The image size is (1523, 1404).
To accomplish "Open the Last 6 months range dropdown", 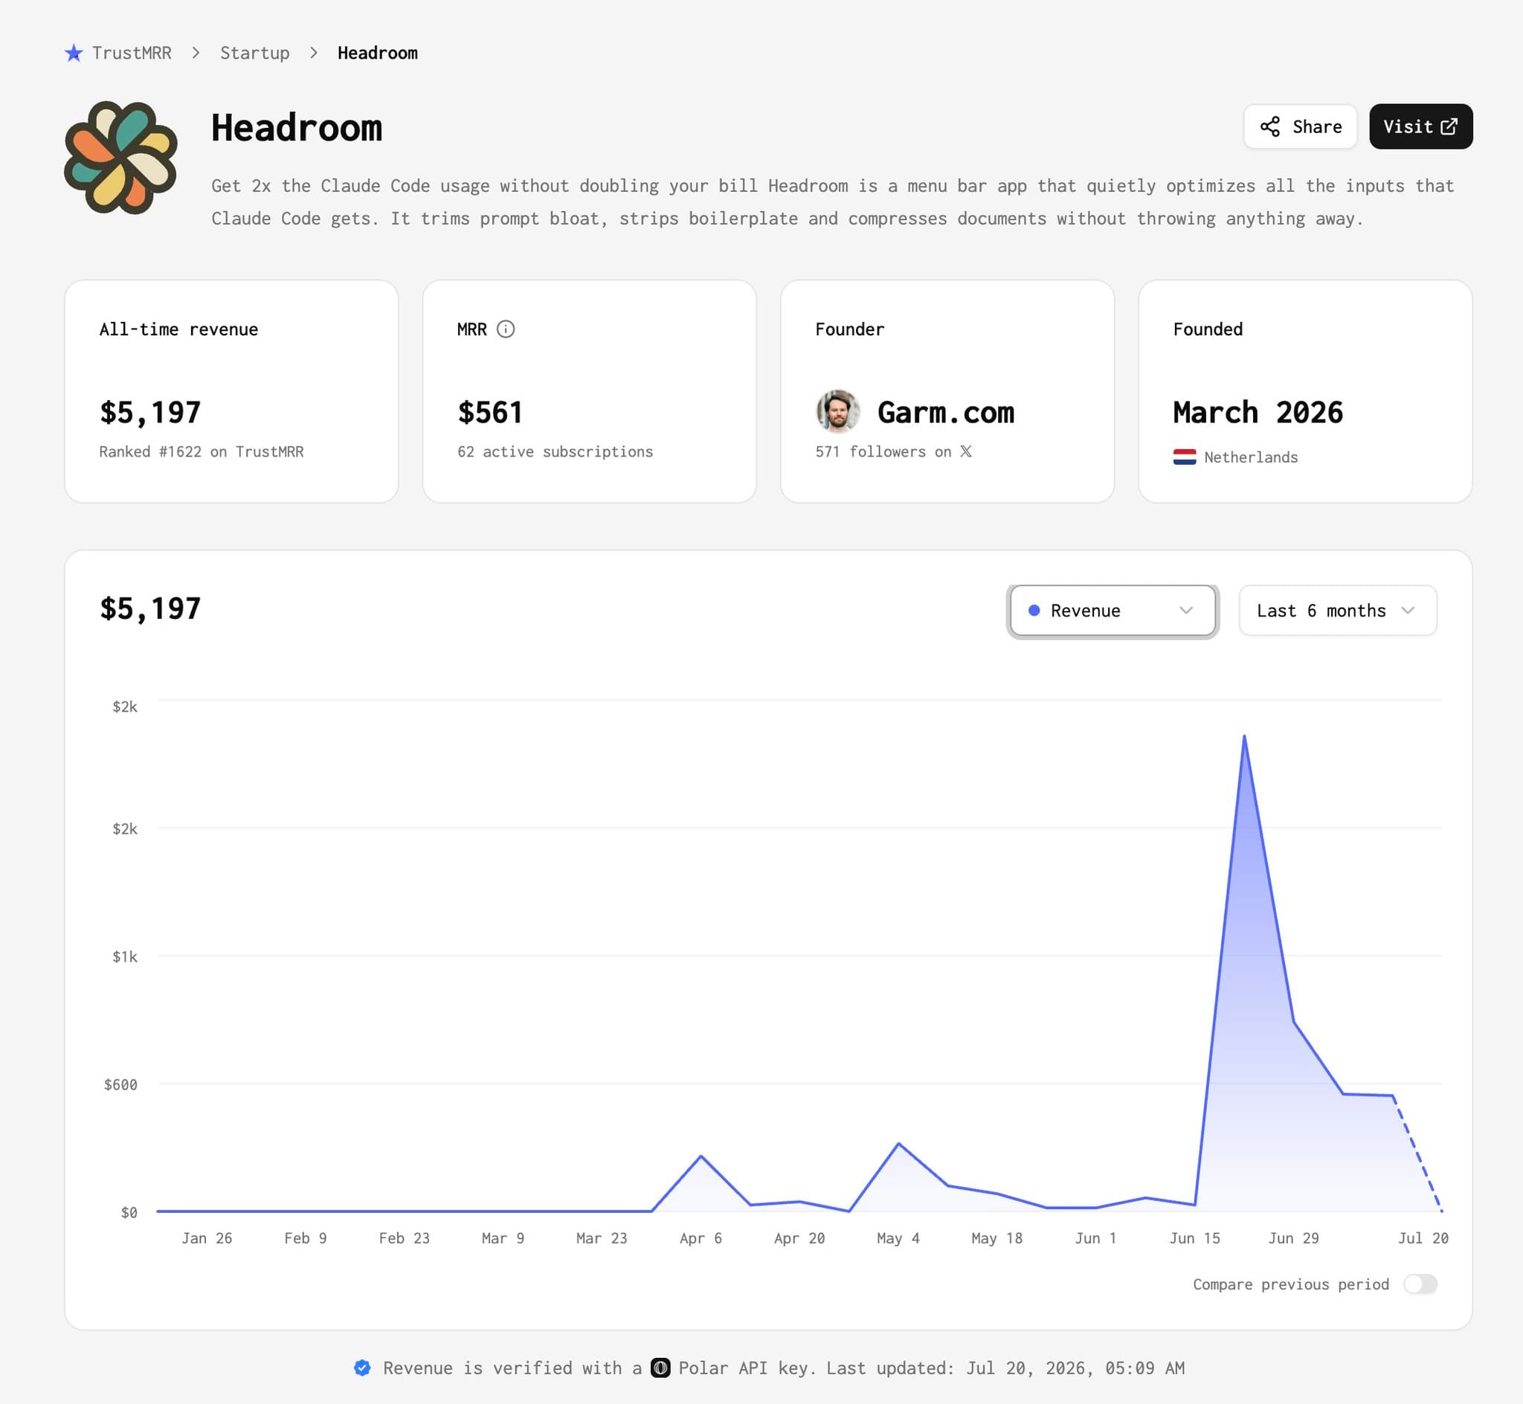I will 1338,610.
